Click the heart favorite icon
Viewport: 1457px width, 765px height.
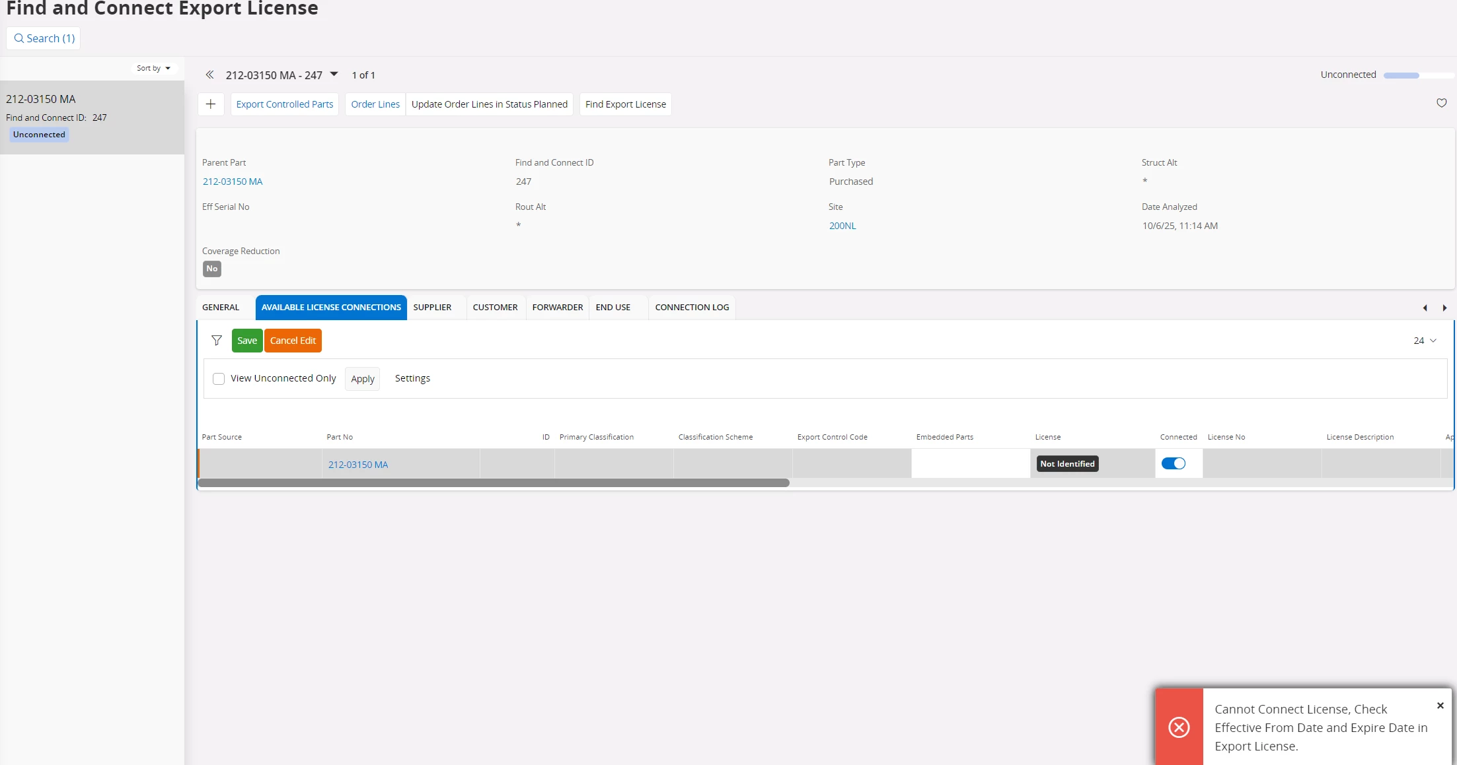click(x=1441, y=103)
